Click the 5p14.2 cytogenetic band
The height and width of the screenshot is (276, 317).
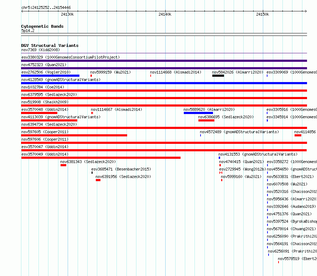pyautogui.click(x=164, y=34)
